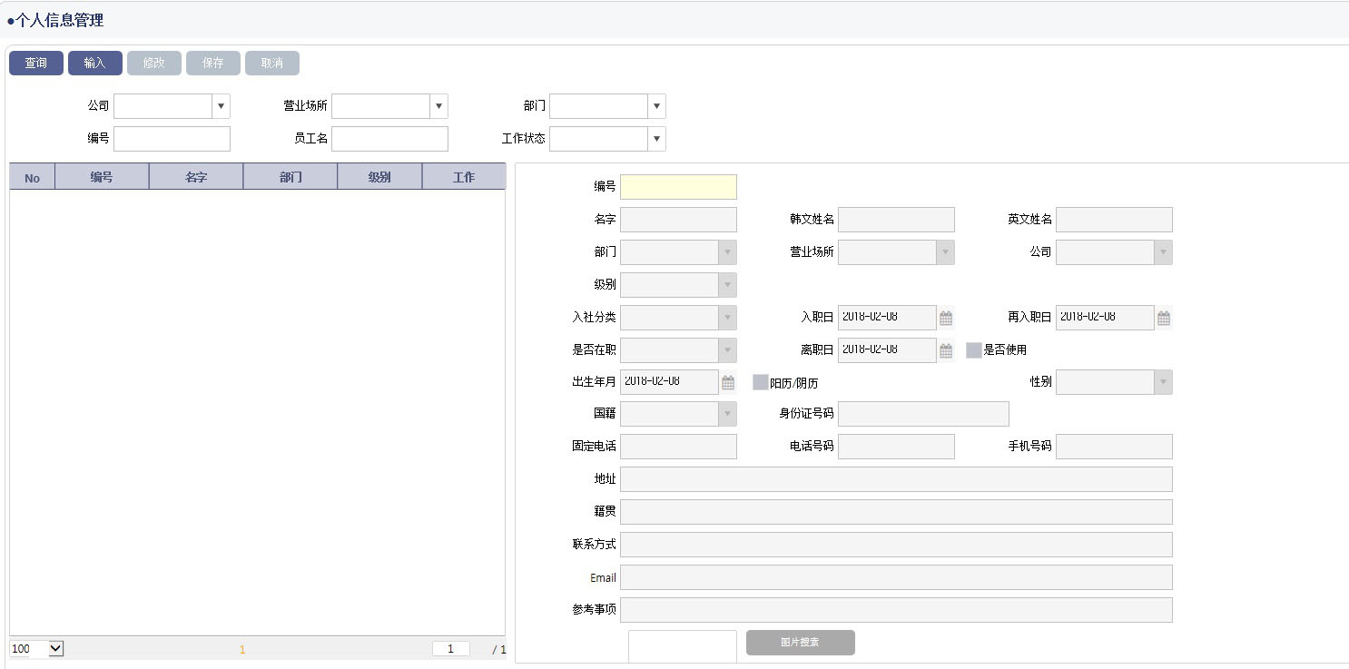The image size is (1349, 669).
Task: Click inside the 编号 search field
Action: [x=172, y=138]
